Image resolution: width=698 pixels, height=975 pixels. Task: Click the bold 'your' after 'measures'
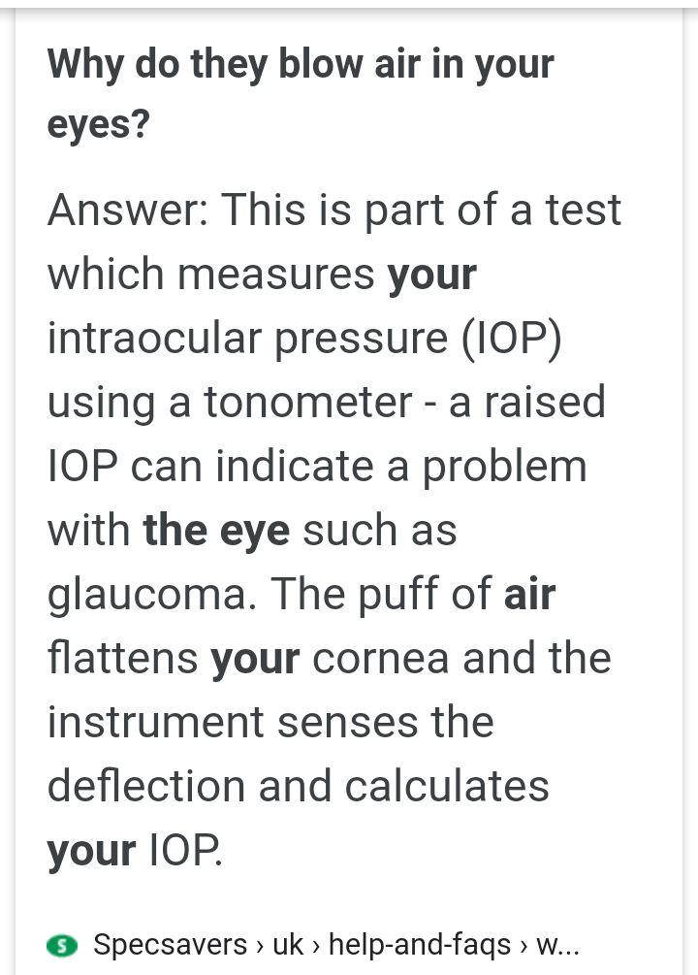pos(432,276)
